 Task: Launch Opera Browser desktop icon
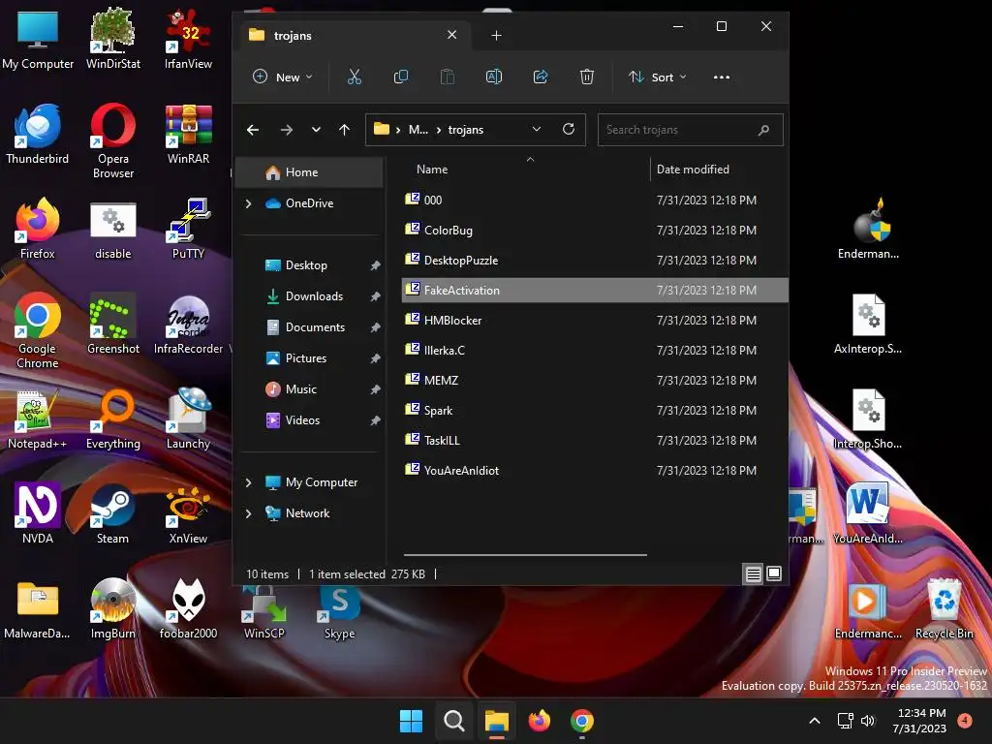coord(113,140)
